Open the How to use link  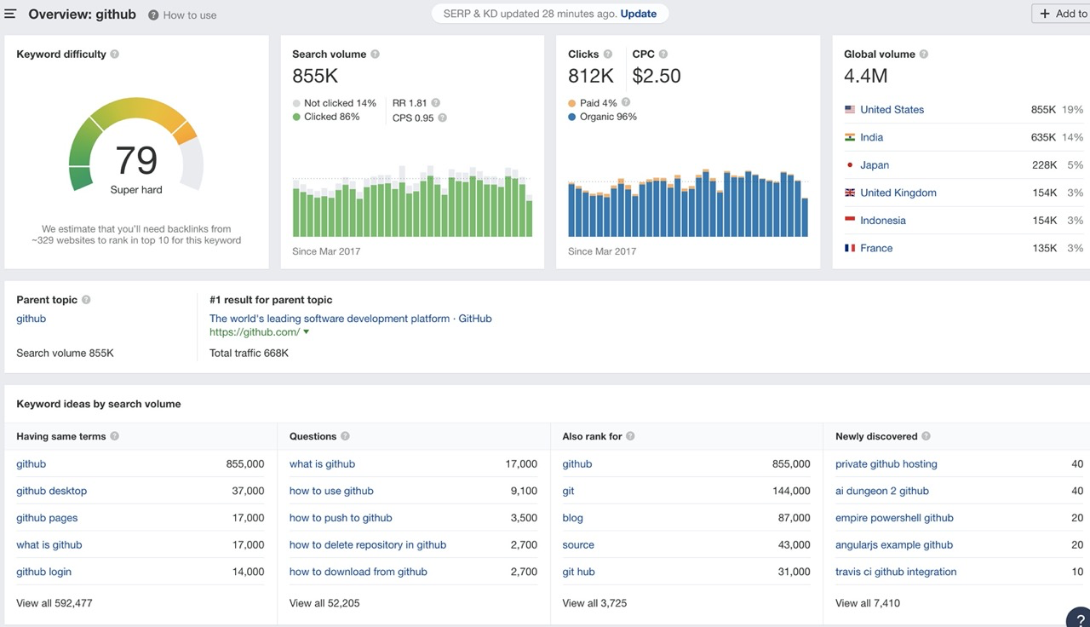coord(189,15)
